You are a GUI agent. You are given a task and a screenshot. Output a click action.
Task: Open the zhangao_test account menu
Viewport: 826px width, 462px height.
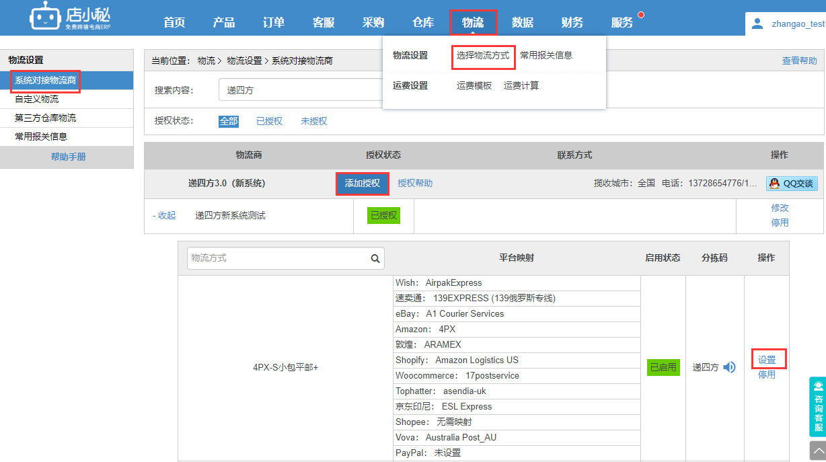click(x=797, y=24)
